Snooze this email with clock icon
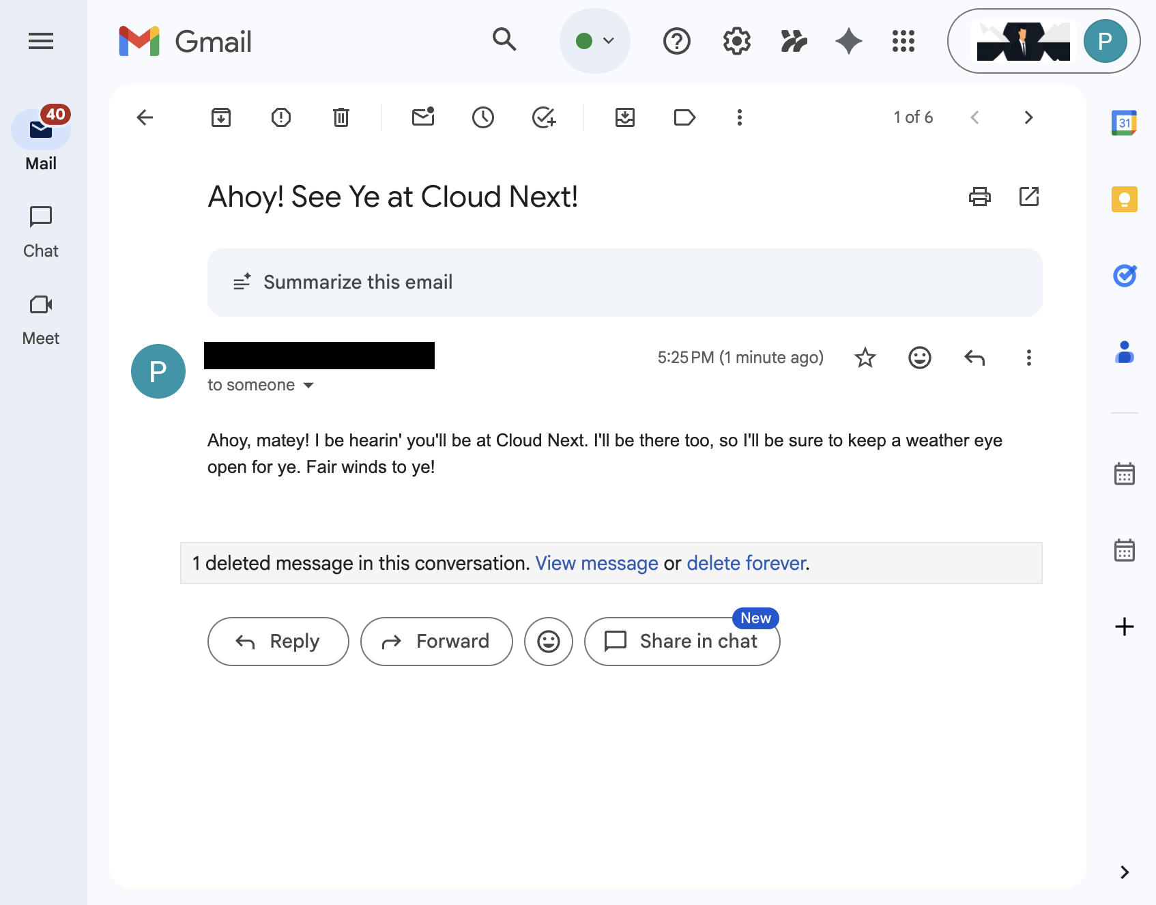Screen dimensions: 1156x905 (x=482, y=117)
